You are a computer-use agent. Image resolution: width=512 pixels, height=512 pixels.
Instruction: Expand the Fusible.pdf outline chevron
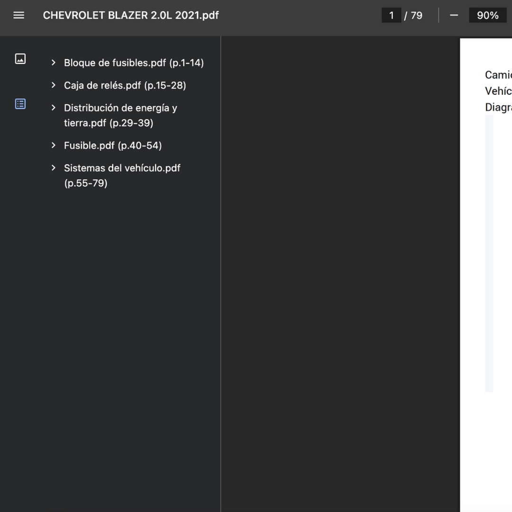click(x=54, y=146)
